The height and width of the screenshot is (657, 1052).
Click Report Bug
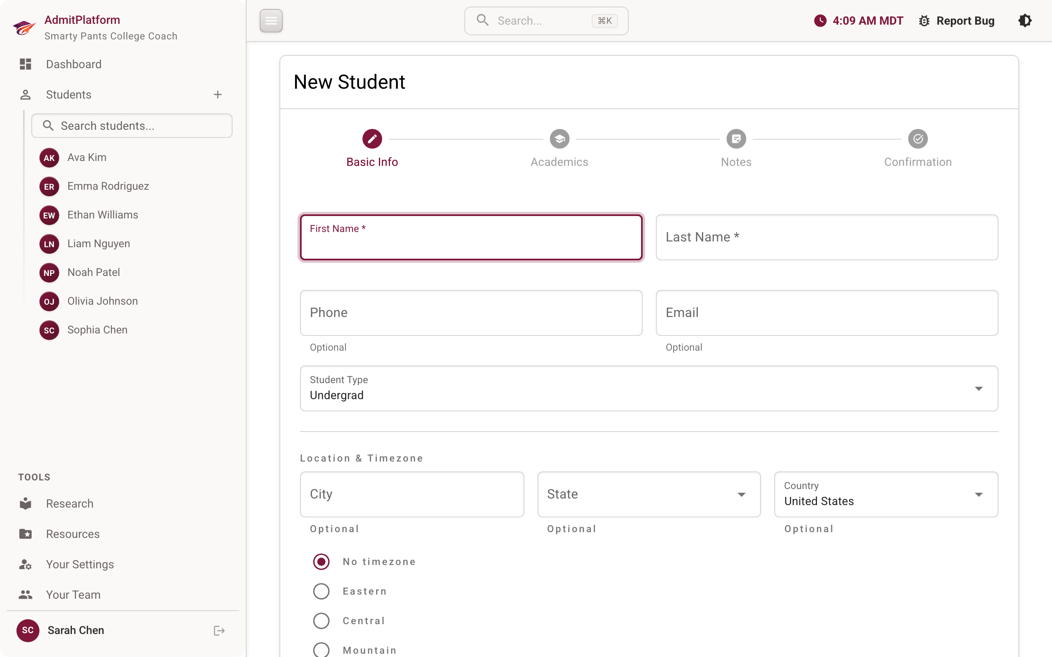pos(965,21)
